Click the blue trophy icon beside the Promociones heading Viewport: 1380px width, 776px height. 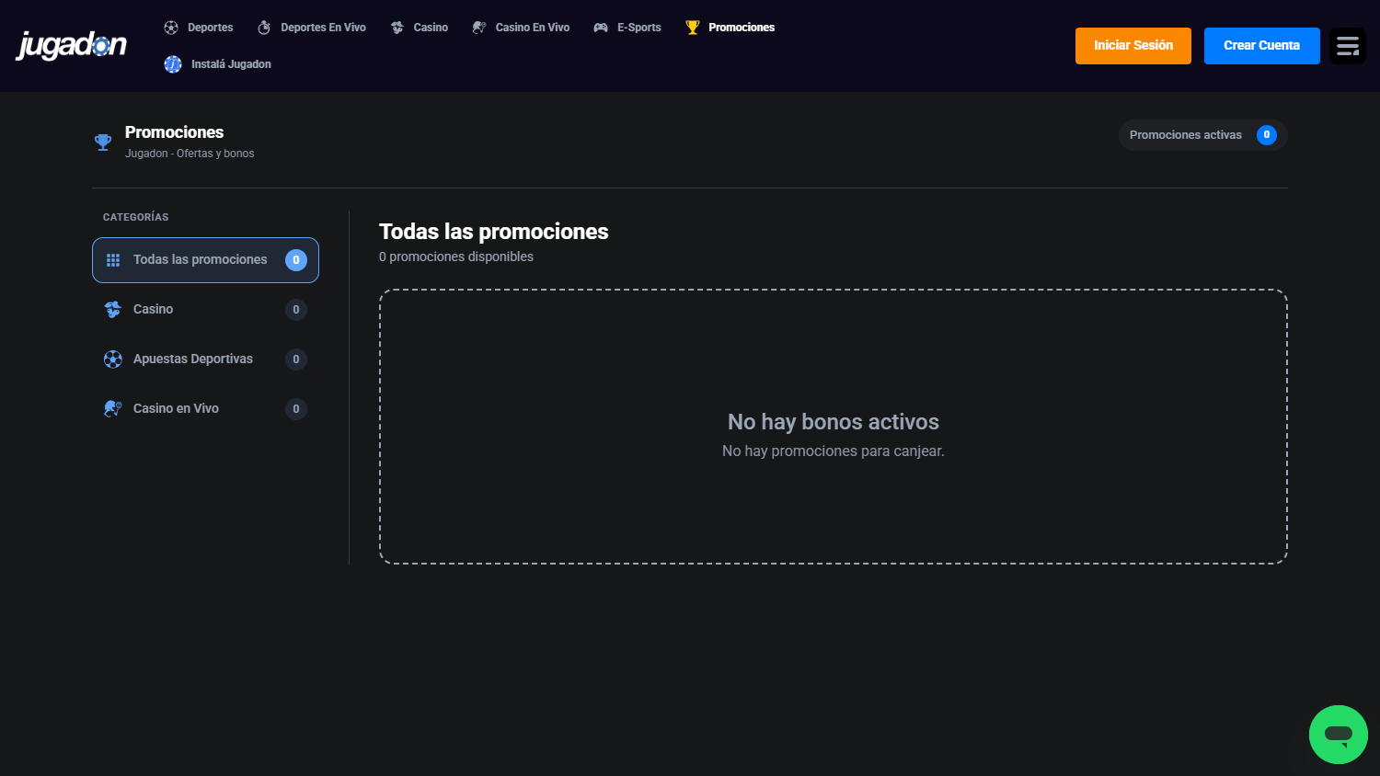click(x=103, y=143)
